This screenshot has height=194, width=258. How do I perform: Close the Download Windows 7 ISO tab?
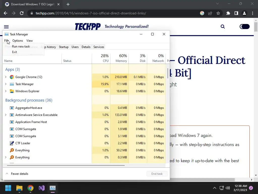58,4
